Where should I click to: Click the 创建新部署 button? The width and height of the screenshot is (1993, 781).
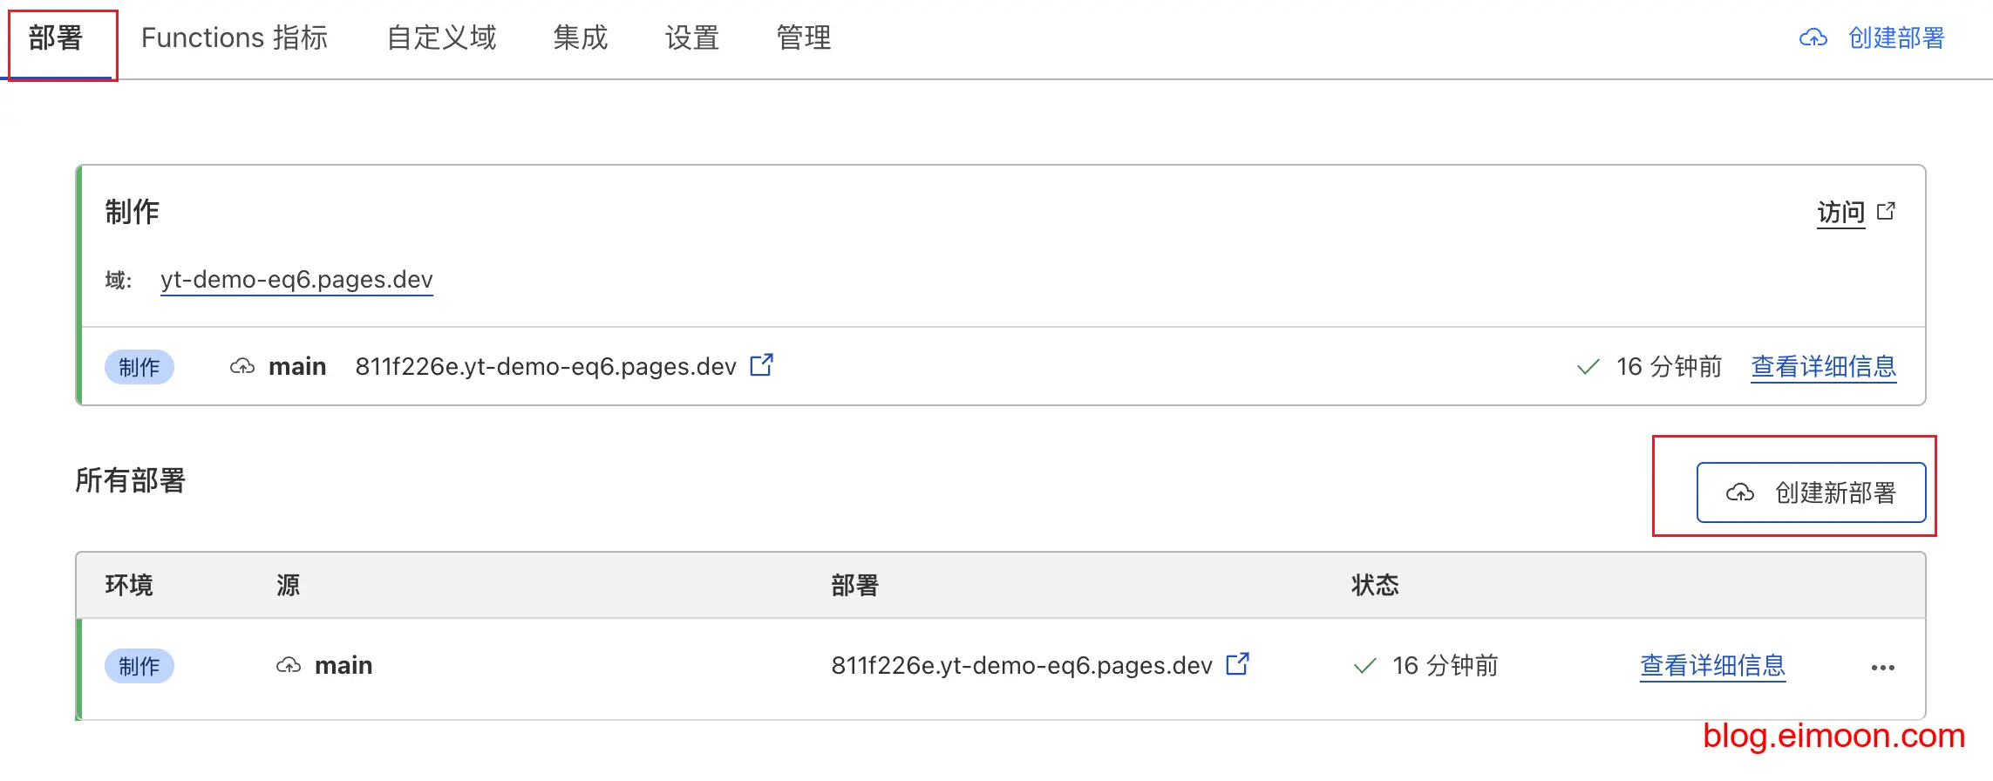(x=1811, y=493)
